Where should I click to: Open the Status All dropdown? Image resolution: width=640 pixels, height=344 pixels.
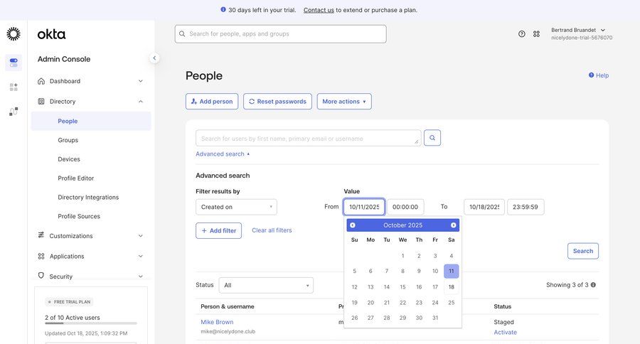click(266, 285)
